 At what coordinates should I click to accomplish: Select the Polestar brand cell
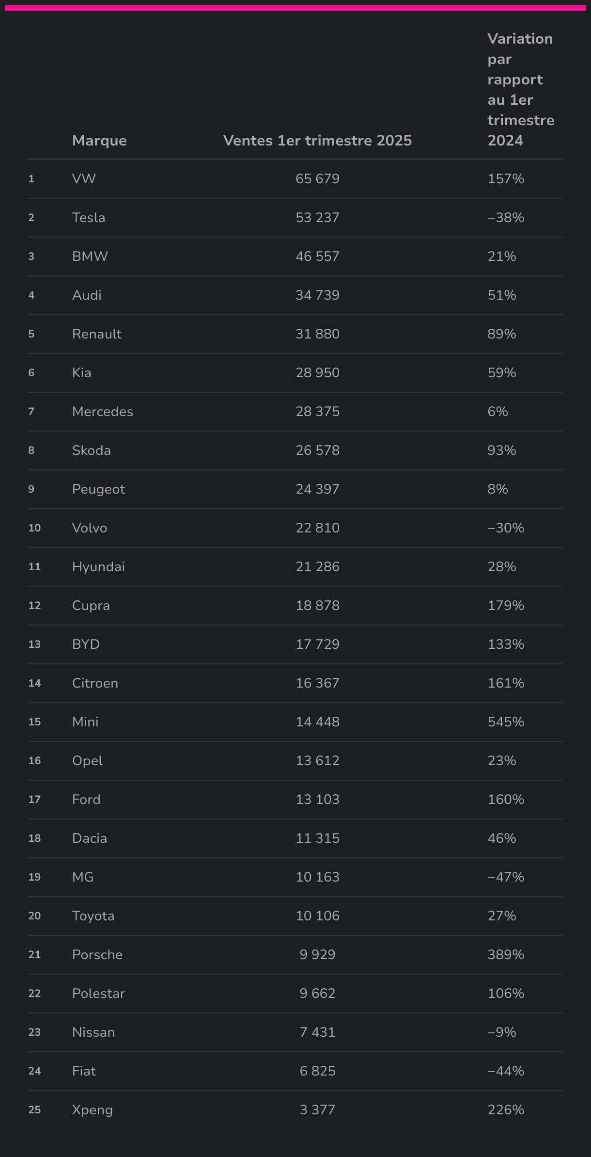point(98,994)
